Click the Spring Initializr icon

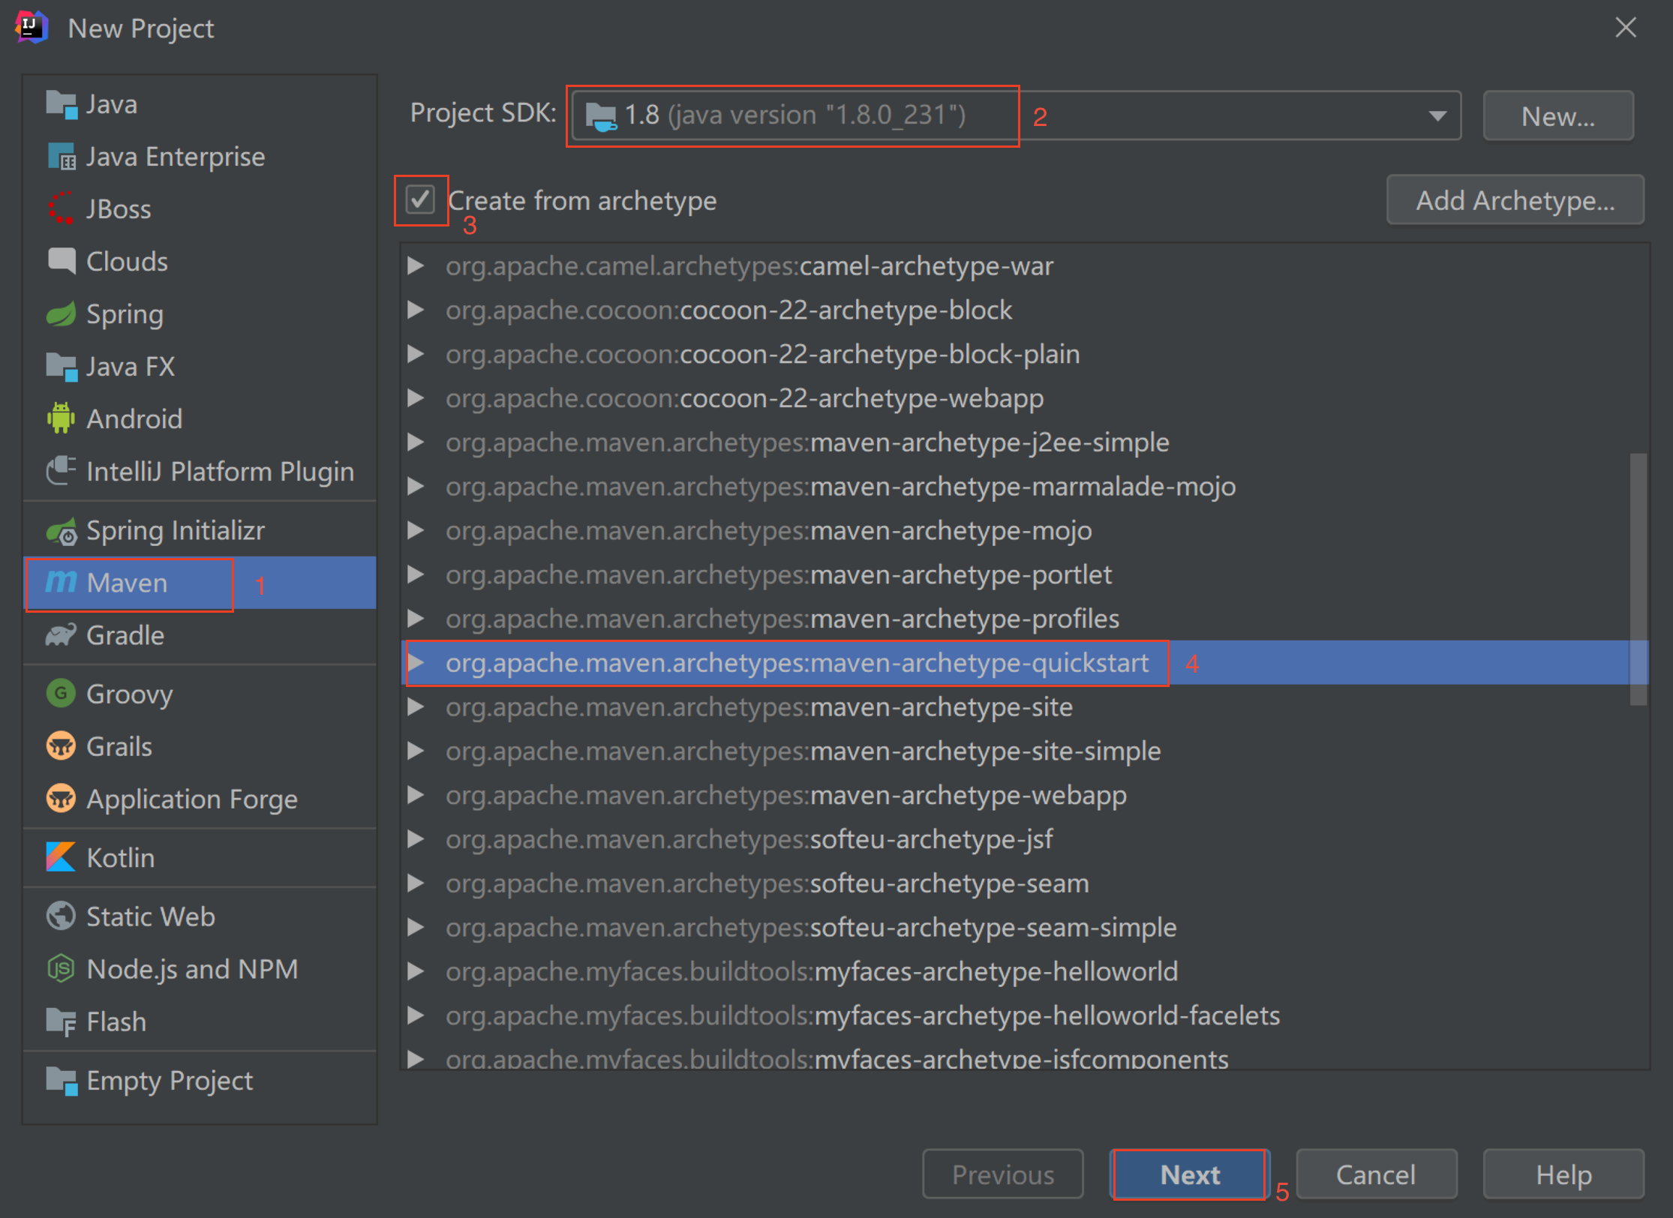click(x=61, y=531)
